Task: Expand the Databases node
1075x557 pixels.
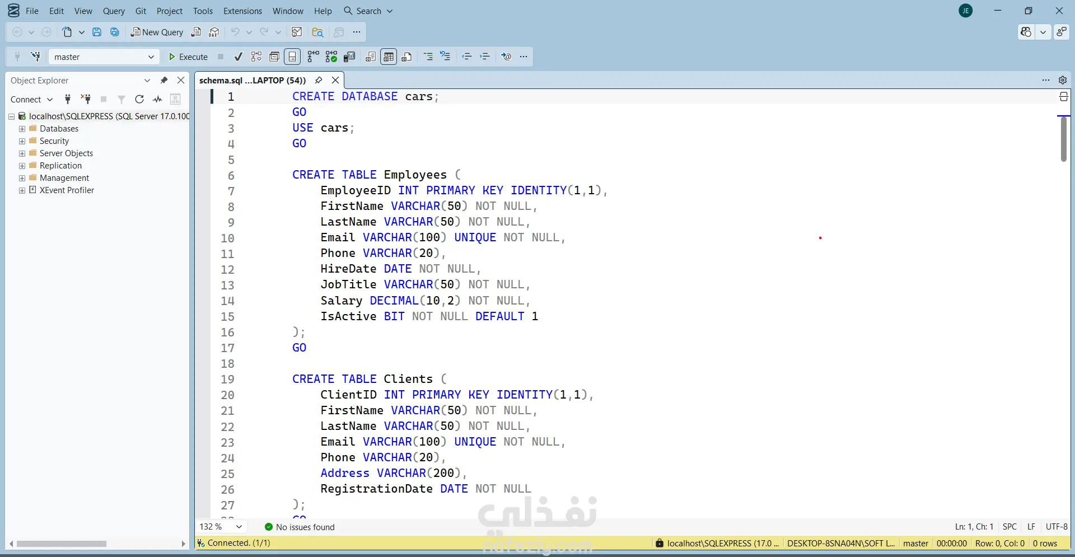Action: 22,129
